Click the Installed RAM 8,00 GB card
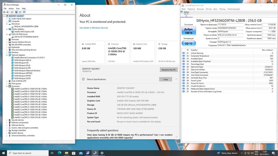Screen dimensions: 278x156 (x=92, y=52)
